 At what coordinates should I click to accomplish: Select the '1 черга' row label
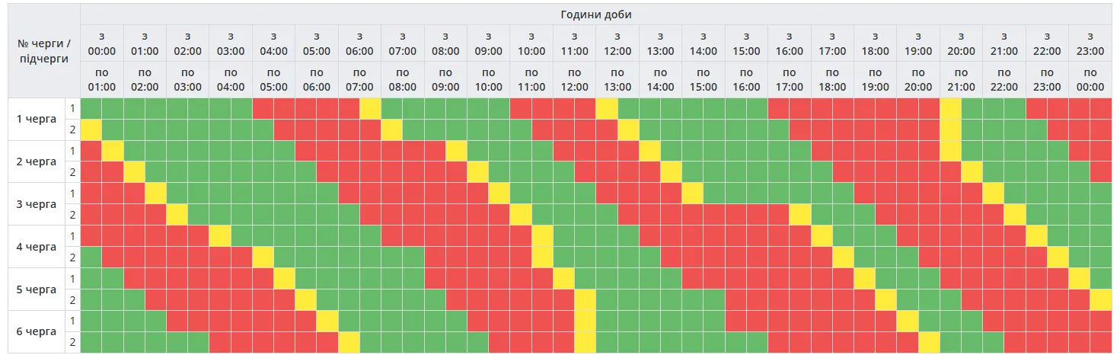tap(37, 119)
